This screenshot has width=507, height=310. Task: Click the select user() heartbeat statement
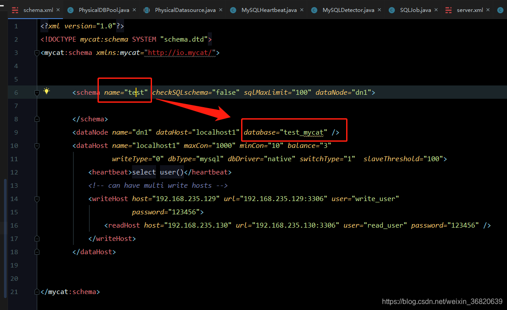158,172
